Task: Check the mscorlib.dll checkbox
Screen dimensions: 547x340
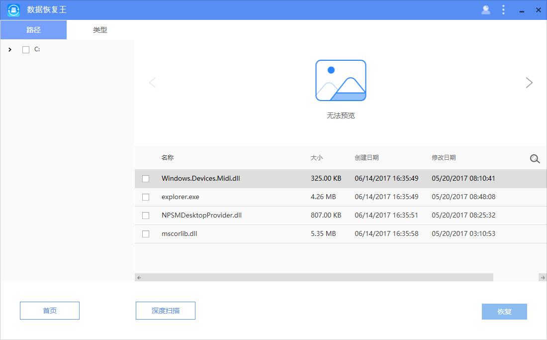Action: coord(146,234)
